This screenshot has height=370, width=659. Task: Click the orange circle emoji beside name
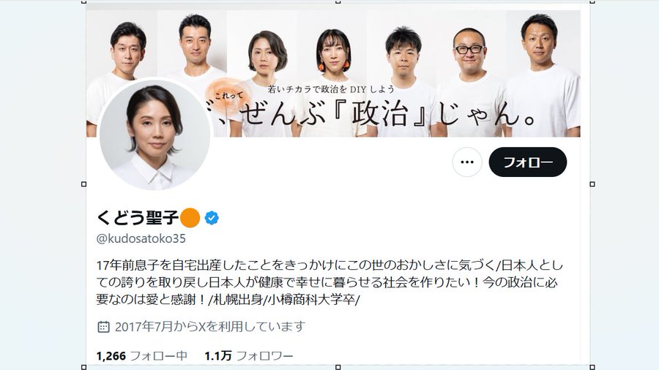pyautogui.click(x=190, y=218)
